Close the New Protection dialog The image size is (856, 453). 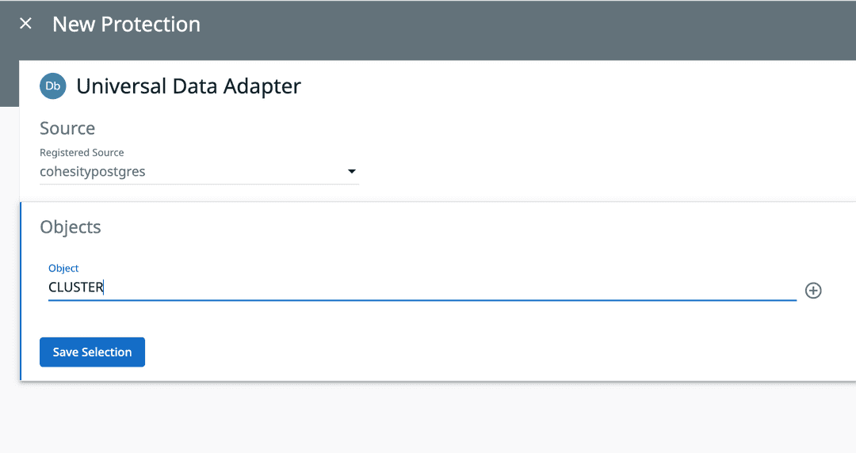point(26,24)
